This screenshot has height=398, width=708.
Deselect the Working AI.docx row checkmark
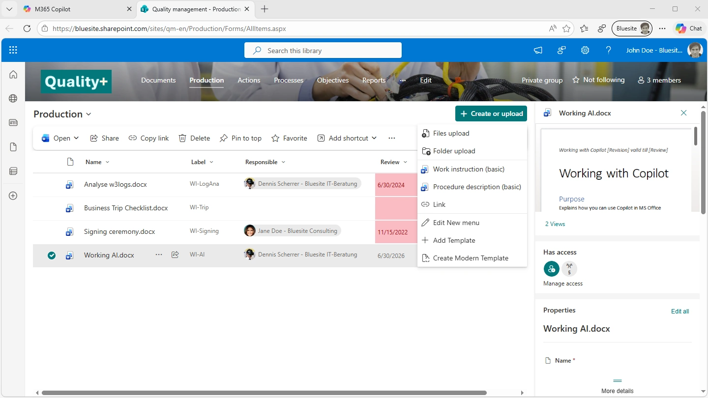click(x=52, y=256)
